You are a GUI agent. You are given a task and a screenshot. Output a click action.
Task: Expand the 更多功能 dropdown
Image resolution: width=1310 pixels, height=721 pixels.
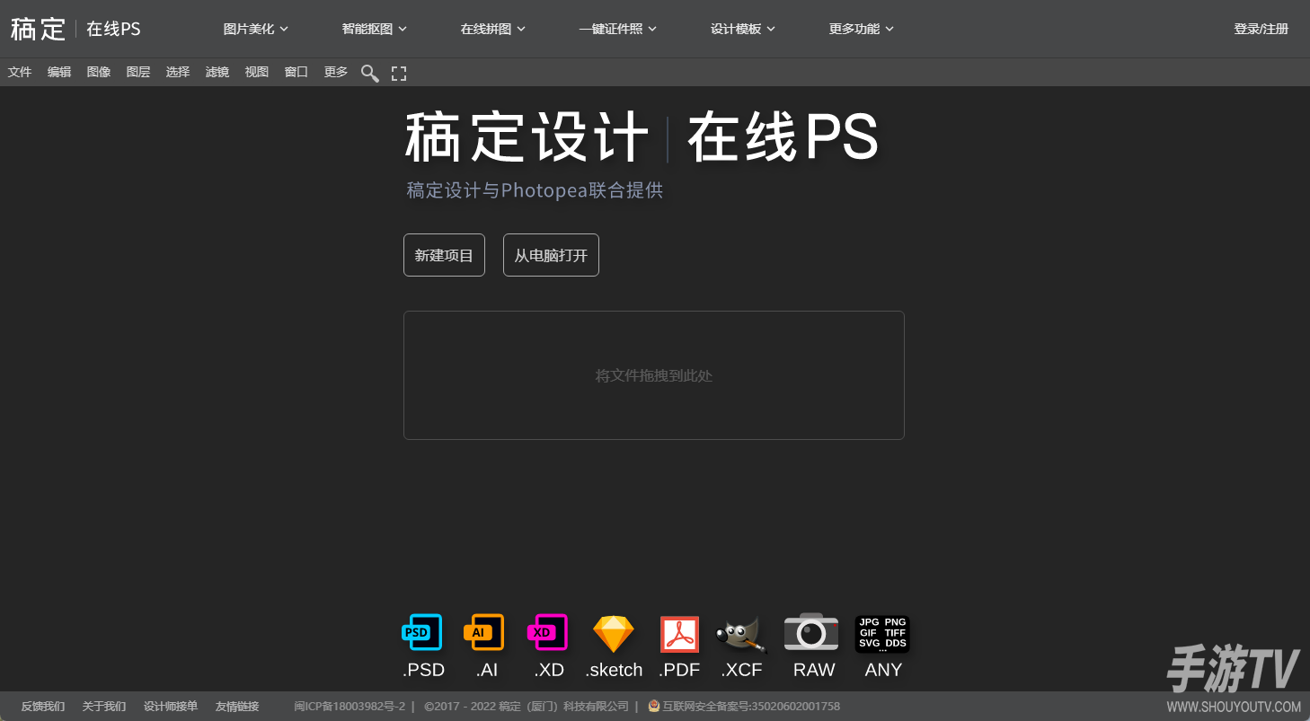pos(862,29)
